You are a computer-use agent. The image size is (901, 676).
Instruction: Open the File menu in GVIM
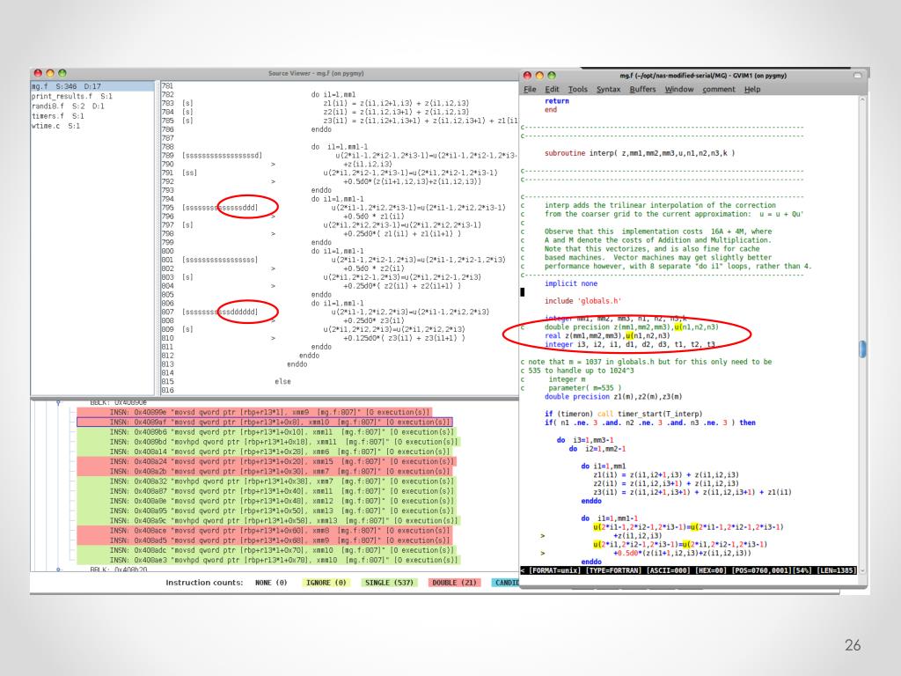coord(530,89)
